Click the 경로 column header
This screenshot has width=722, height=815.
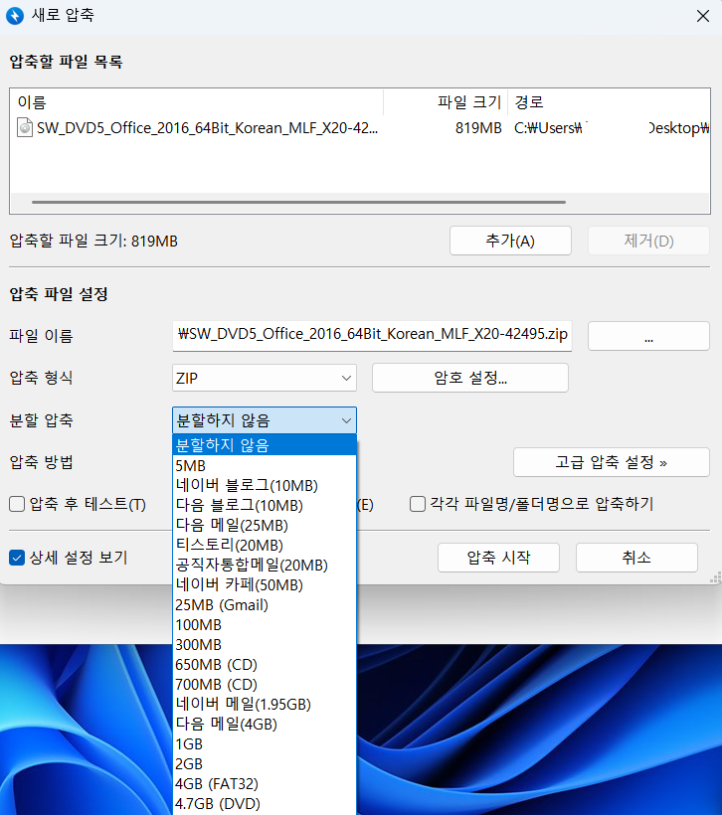[x=609, y=101]
